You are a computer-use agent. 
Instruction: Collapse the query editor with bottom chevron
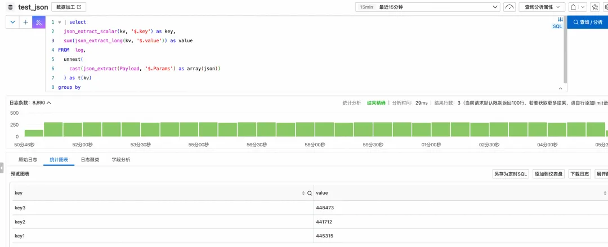(560, 88)
